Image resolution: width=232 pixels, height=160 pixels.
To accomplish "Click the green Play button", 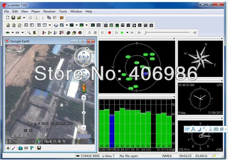I will pyautogui.click(x=122, y=33).
